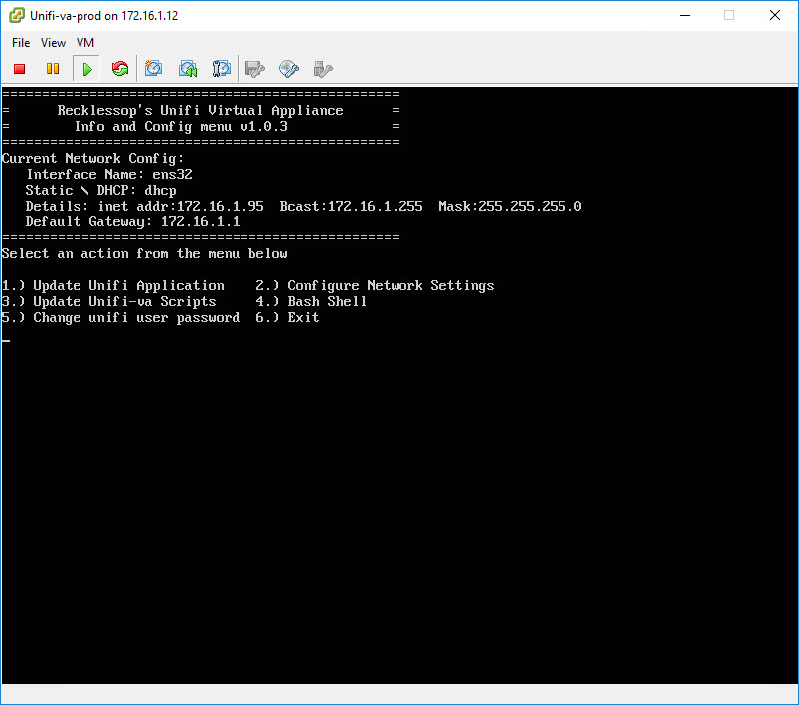Take a snapshot of the virtual machine

point(153,69)
